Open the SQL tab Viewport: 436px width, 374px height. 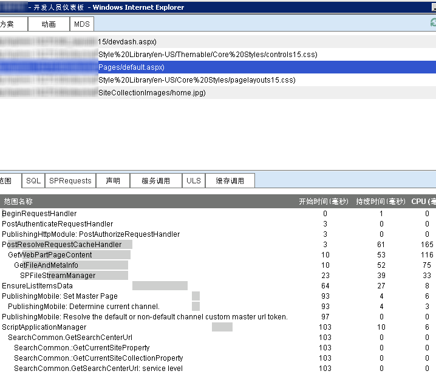pos(33,181)
